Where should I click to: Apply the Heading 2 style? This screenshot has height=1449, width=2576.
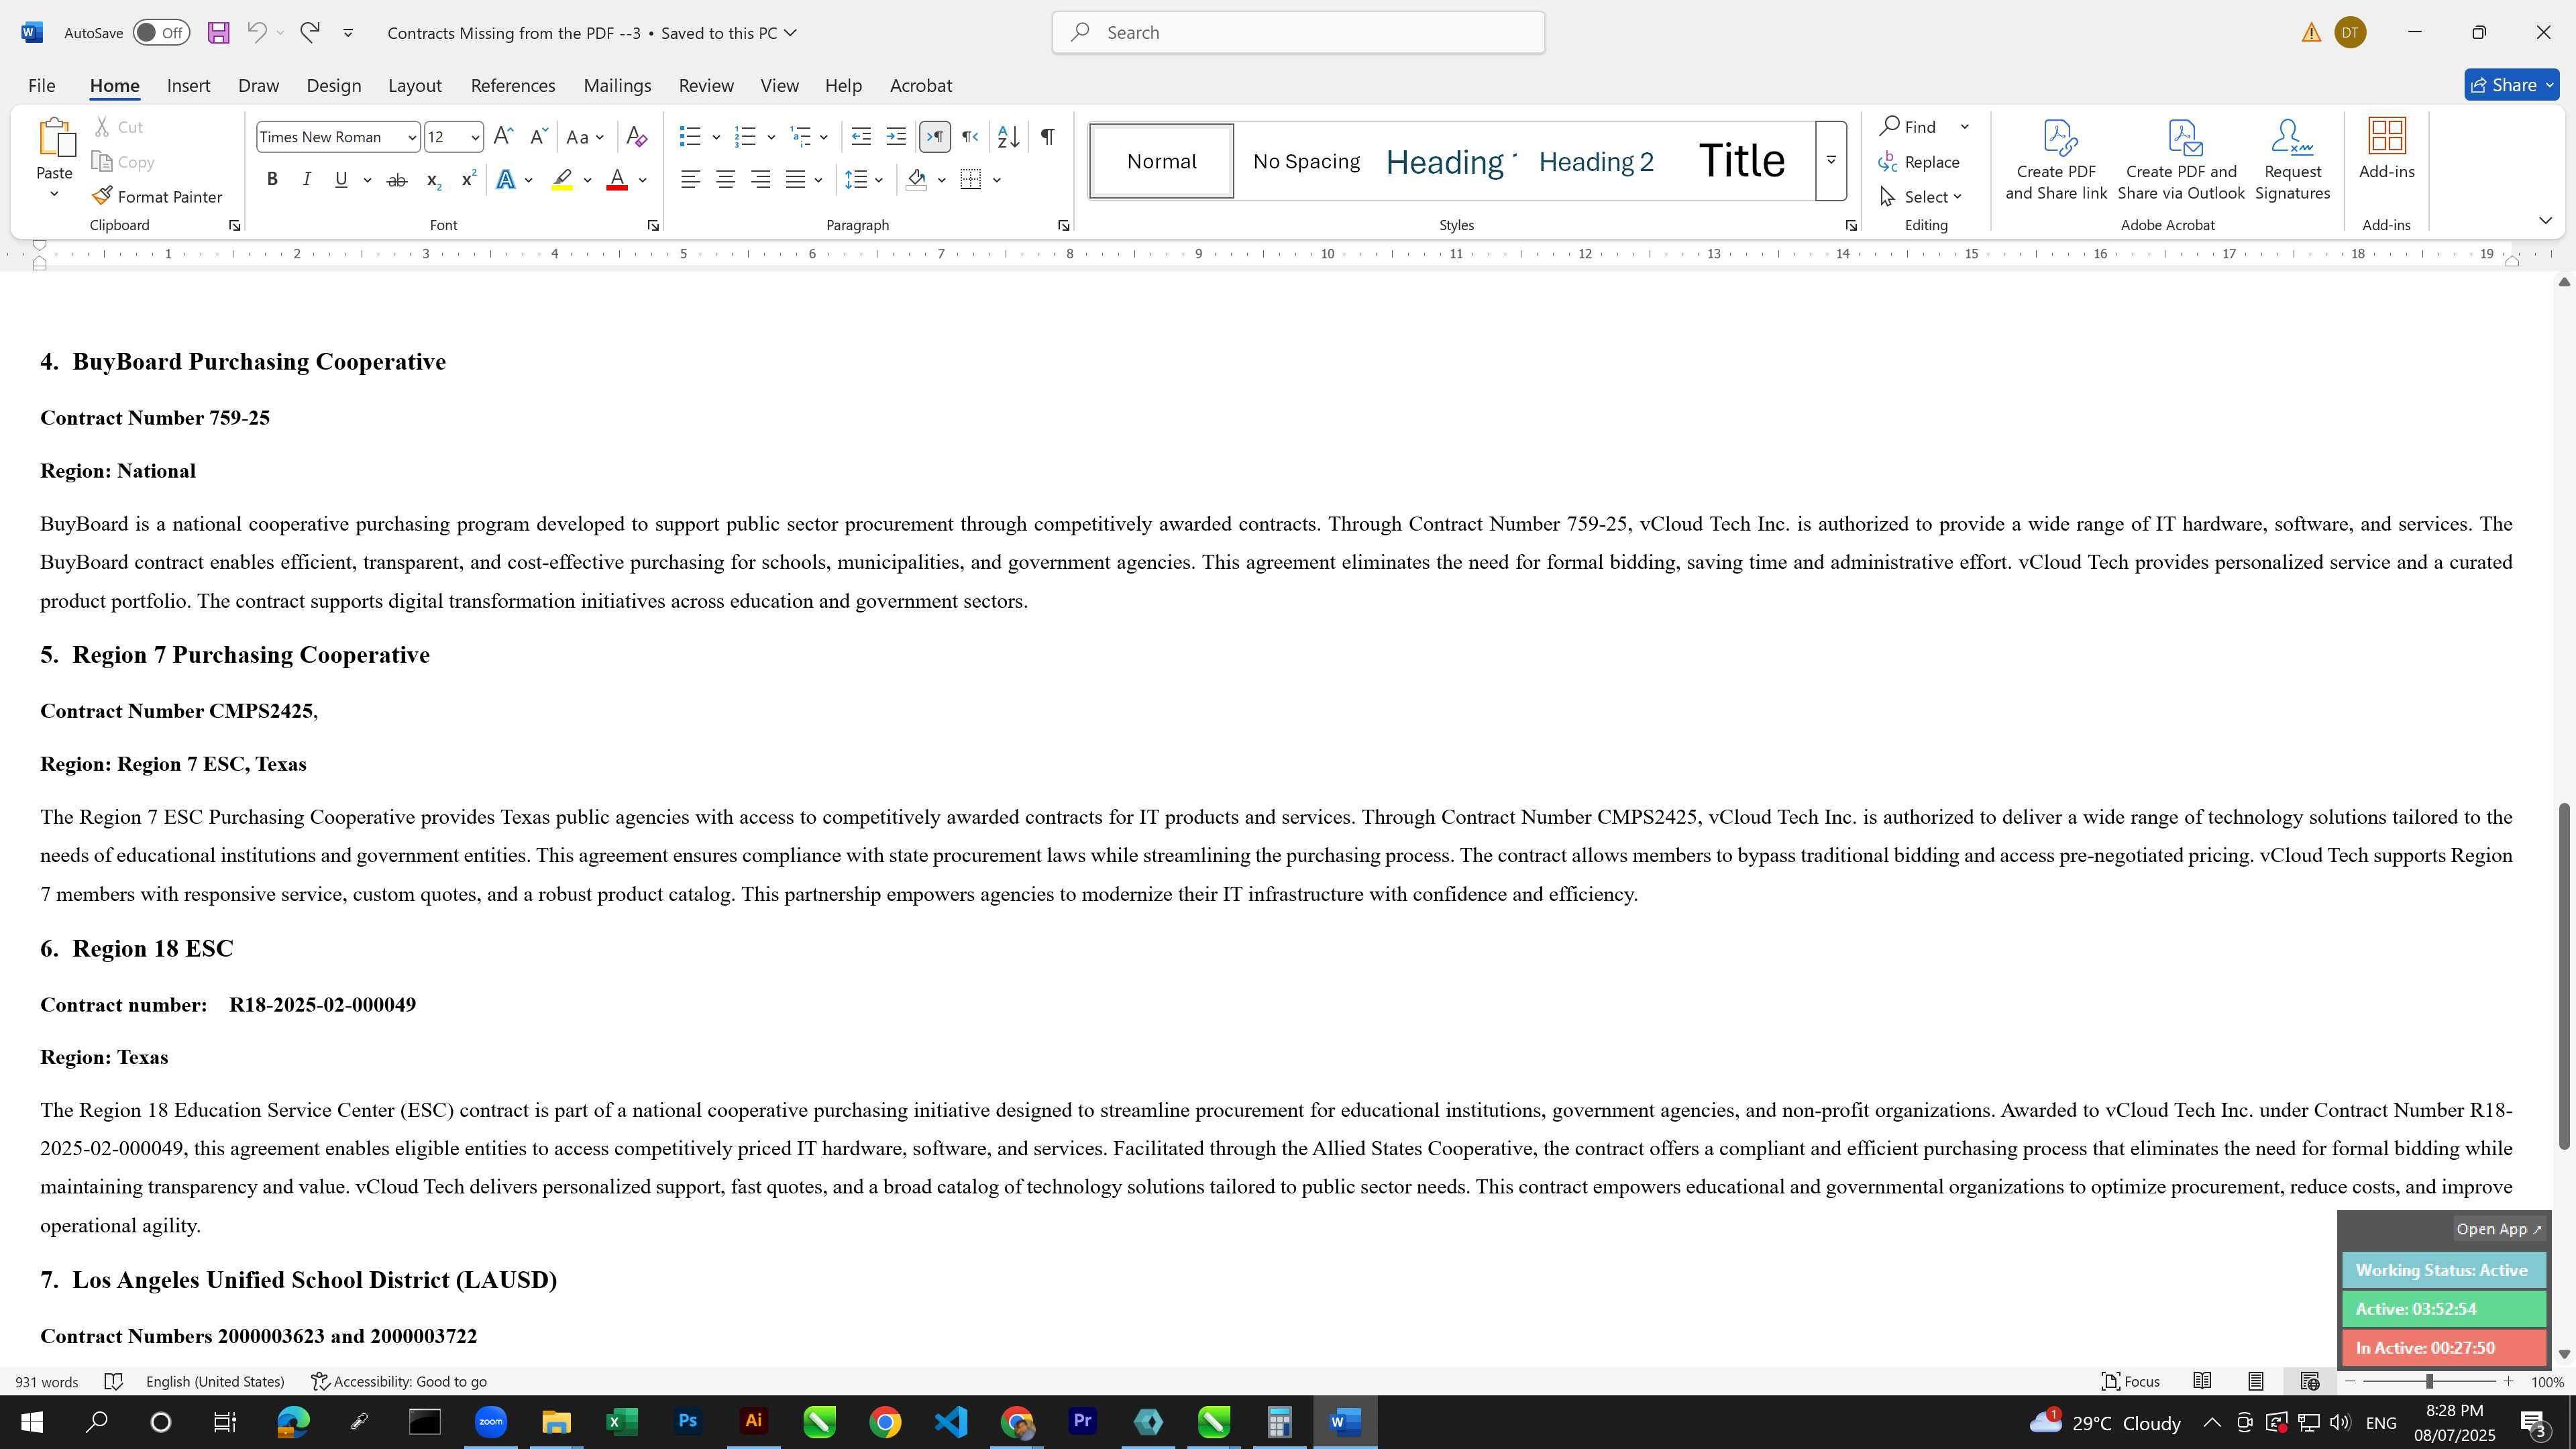pos(1596,161)
